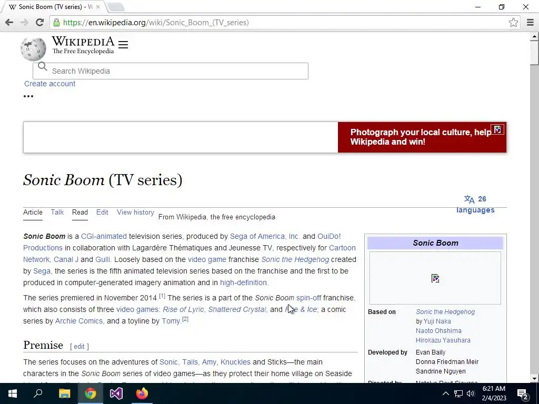Open the Chrome menu hamburger icon
The width and height of the screenshot is (539, 404).
tap(530, 23)
